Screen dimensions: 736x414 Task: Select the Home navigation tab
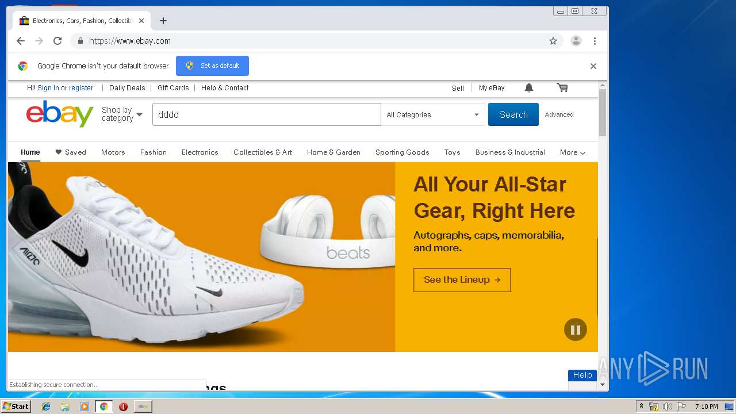pos(30,152)
